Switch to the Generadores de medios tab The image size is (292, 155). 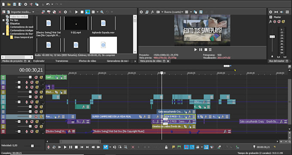pos(118,61)
